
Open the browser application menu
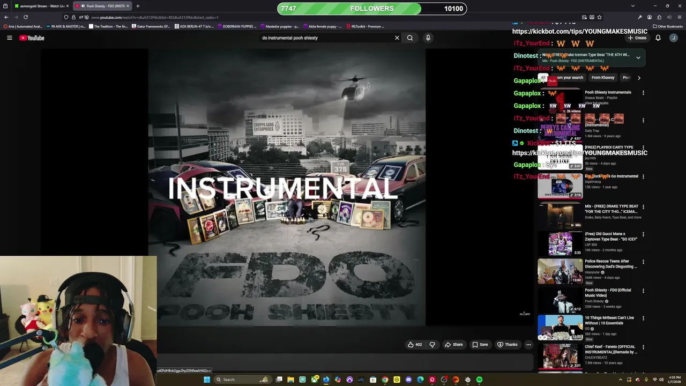pyautogui.click(x=680, y=17)
